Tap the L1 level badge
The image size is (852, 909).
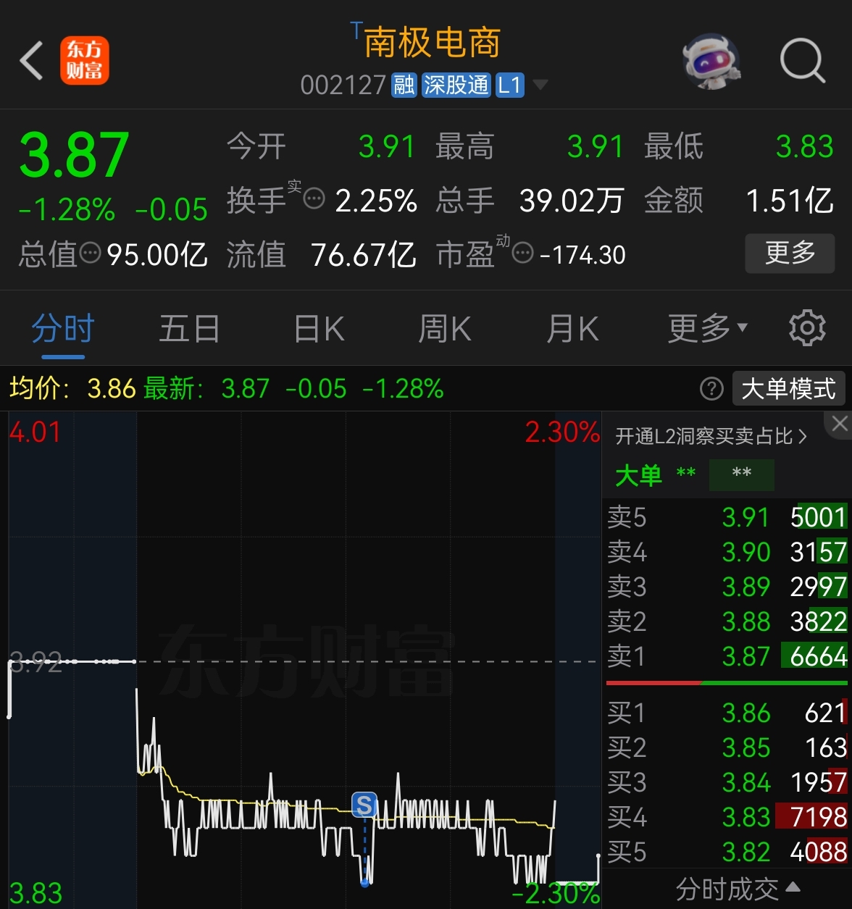tap(509, 85)
